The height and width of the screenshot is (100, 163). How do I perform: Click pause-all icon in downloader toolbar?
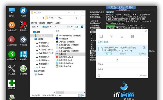tap(122, 36)
